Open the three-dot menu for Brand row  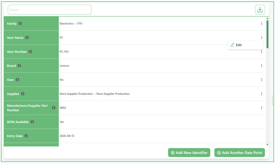261,66
